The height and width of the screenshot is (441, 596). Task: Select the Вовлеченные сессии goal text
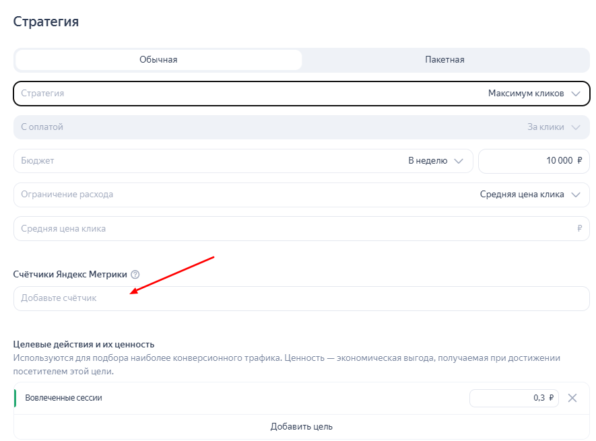(x=63, y=398)
